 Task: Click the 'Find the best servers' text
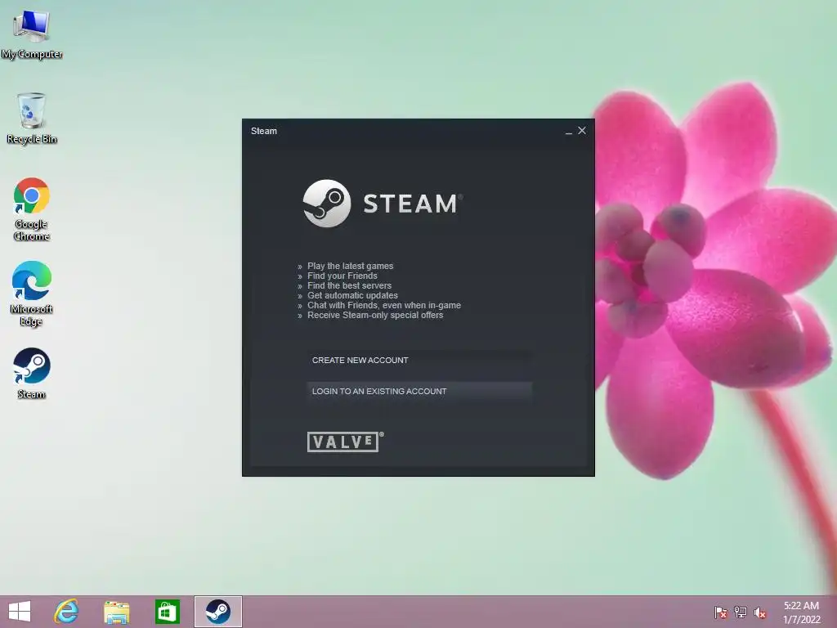(349, 285)
